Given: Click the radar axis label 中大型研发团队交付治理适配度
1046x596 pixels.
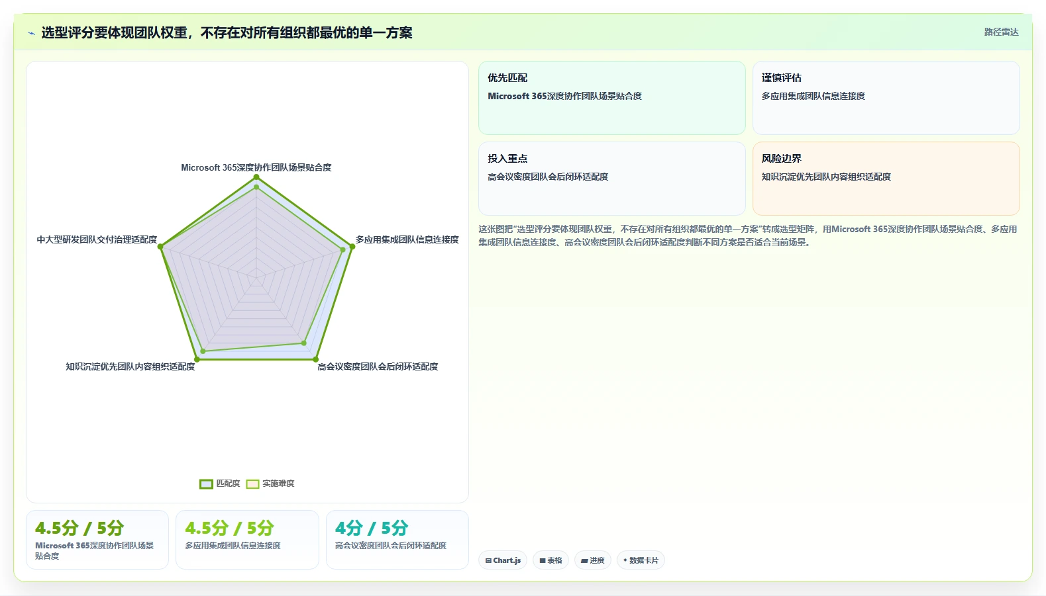Looking at the screenshot, I should (x=97, y=239).
